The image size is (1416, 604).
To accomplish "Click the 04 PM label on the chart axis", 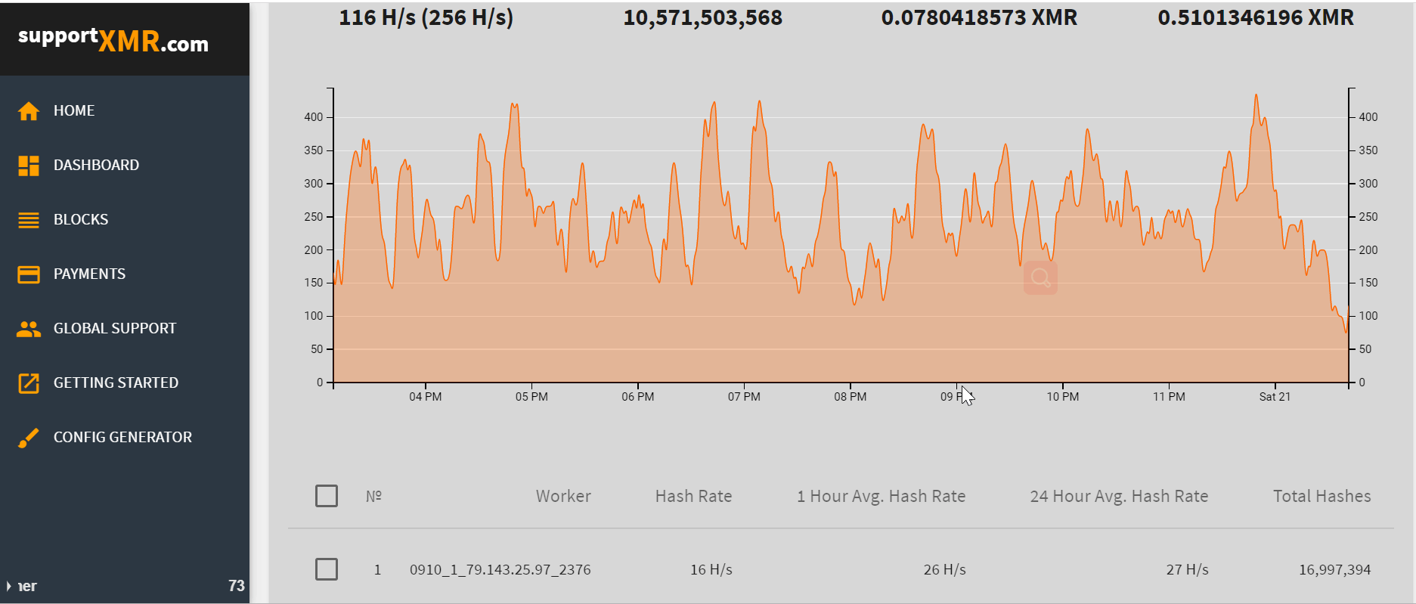I will click(x=426, y=396).
